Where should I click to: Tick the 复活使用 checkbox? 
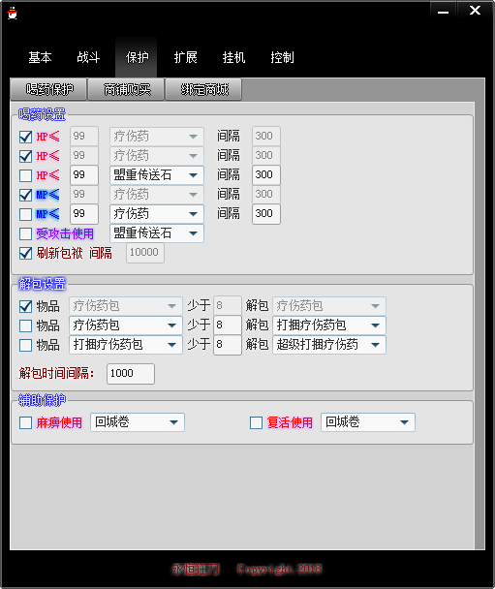tap(256, 422)
